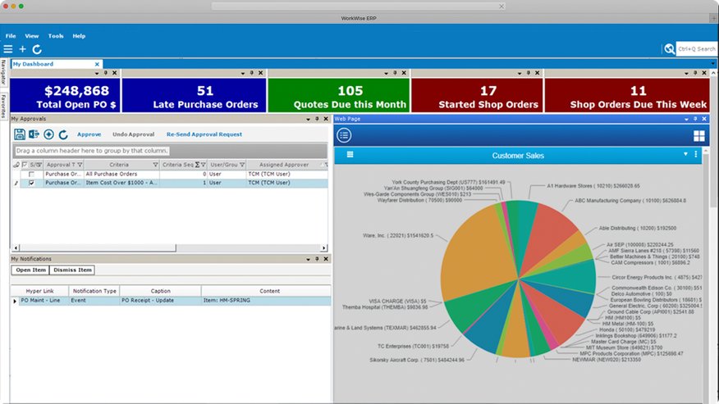The height and width of the screenshot is (404, 719).
Task: Expand the Customer Sales chart dropdown arrow
Action: point(685,155)
